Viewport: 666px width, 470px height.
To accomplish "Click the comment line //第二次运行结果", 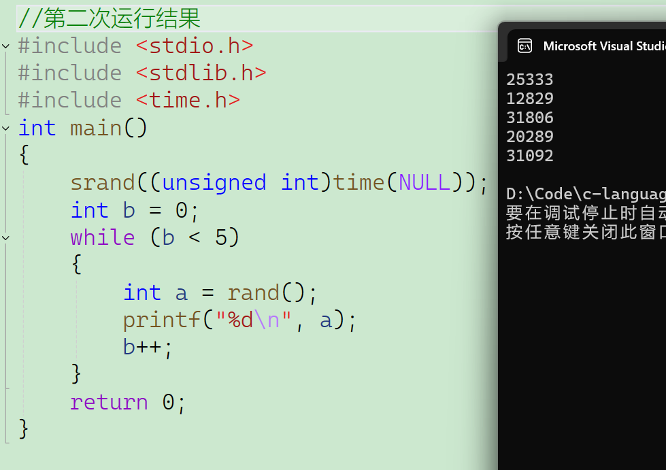I will click(x=109, y=18).
